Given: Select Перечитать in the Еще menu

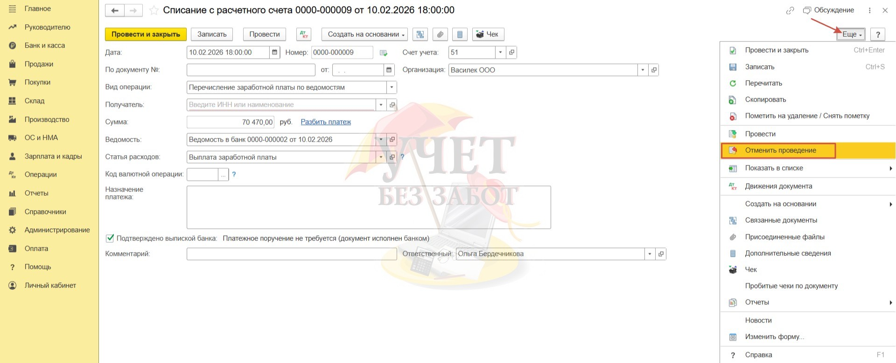Looking at the screenshot, I should pos(808,83).
